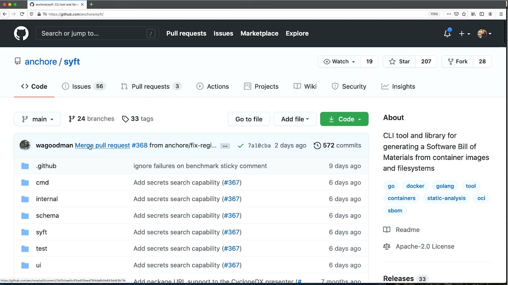
Task: Open Explore in the top navigation
Action: (297, 34)
